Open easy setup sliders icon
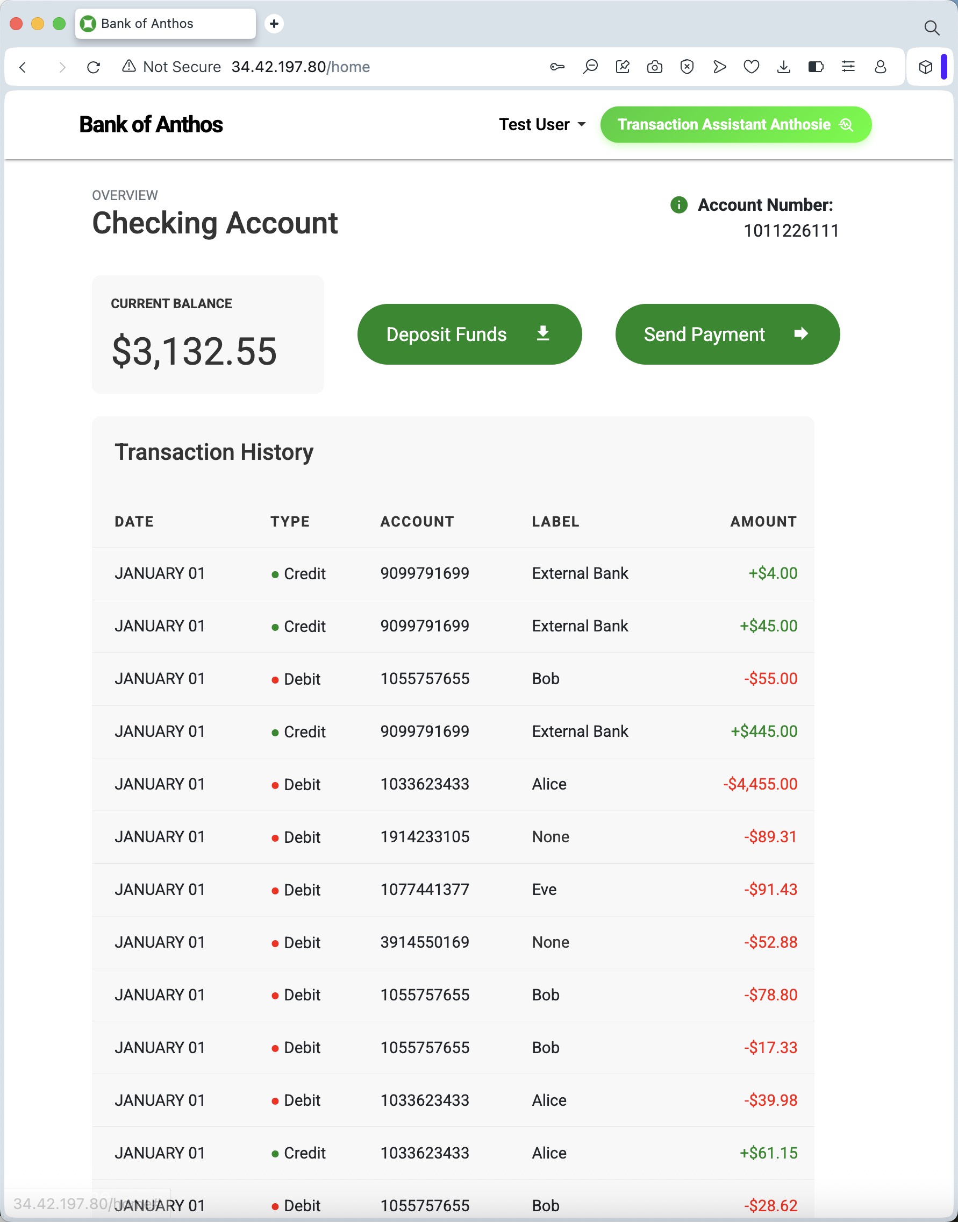 click(849, 67)
